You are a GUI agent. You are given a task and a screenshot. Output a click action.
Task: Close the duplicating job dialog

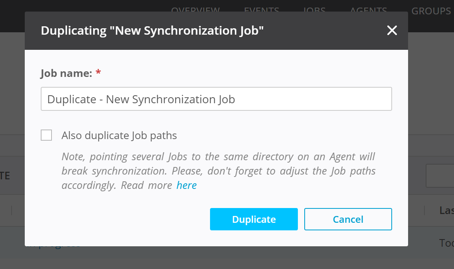tap(392, 31)
